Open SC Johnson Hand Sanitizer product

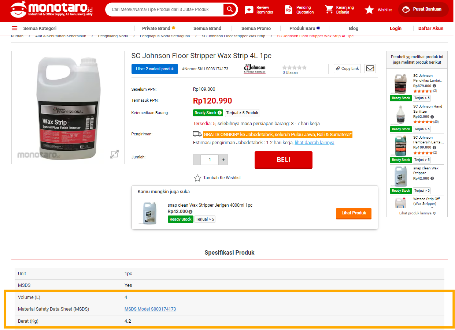pos(428,109)
